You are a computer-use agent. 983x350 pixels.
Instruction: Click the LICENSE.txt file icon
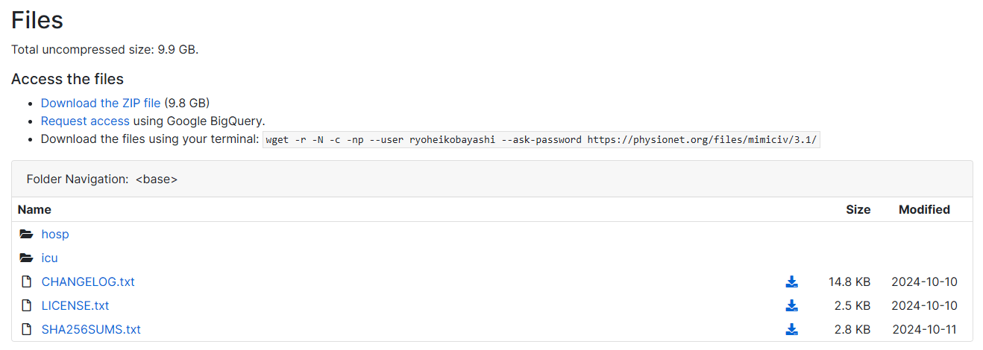27,305
